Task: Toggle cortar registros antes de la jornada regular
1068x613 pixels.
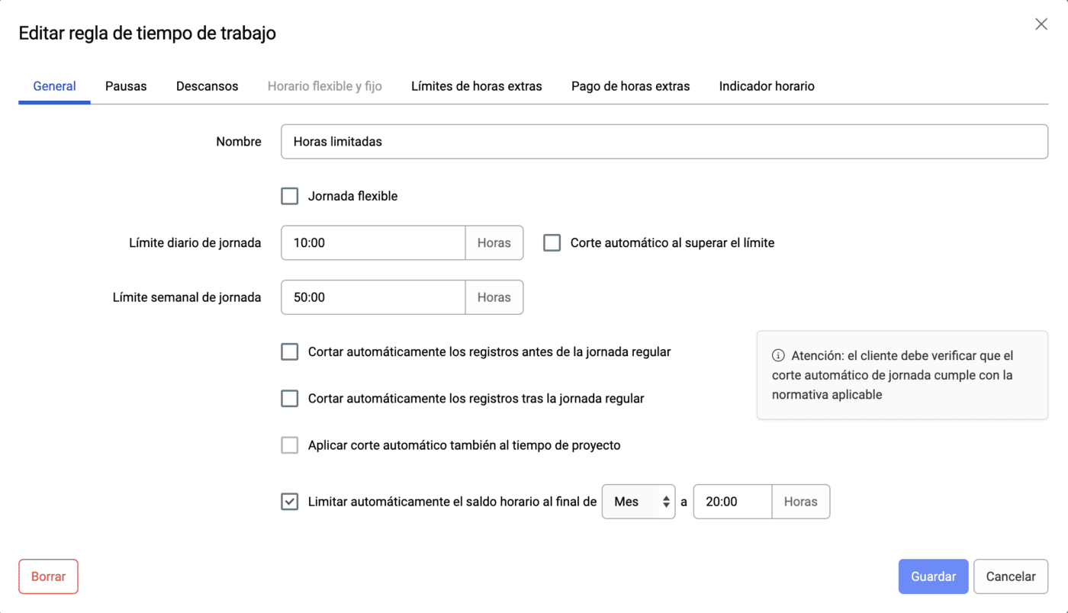Action: (290, 351)
